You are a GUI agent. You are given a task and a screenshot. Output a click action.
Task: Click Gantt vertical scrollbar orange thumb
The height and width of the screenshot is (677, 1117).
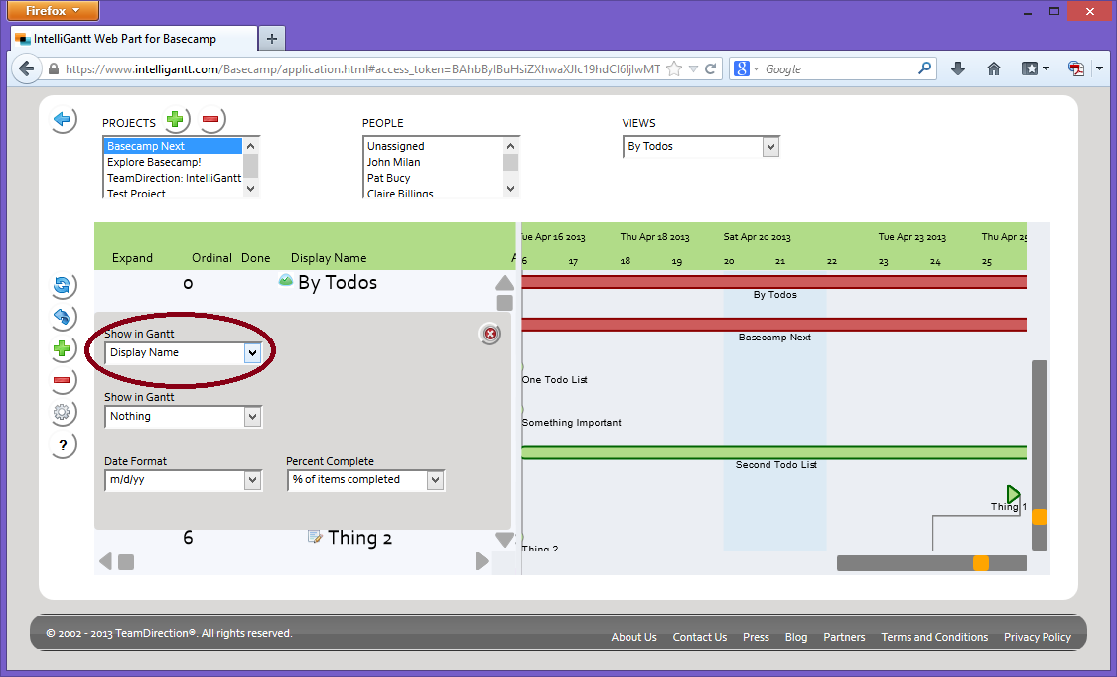point(1040,517)
